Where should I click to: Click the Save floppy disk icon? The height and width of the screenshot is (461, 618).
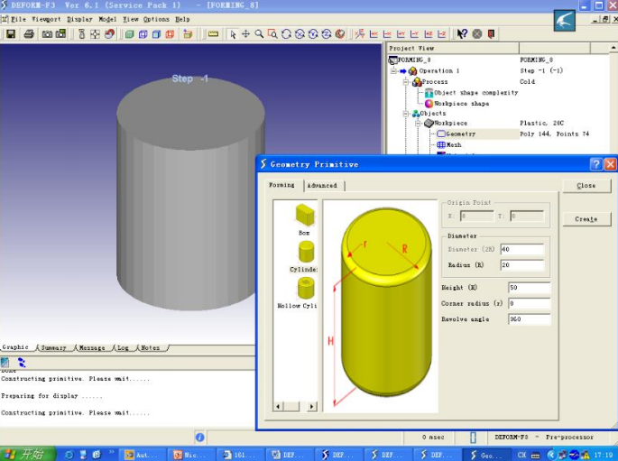[11, 34]
